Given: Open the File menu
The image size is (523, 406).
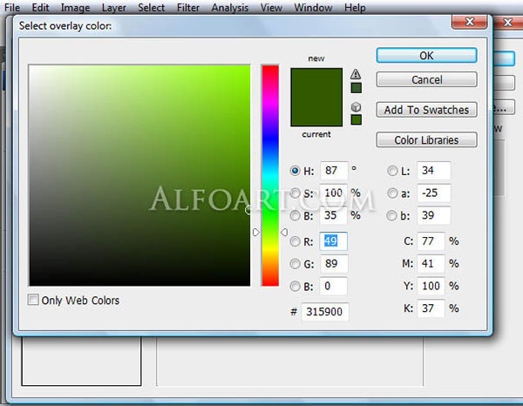Looking at the screenshot, I should pos(12,7).
